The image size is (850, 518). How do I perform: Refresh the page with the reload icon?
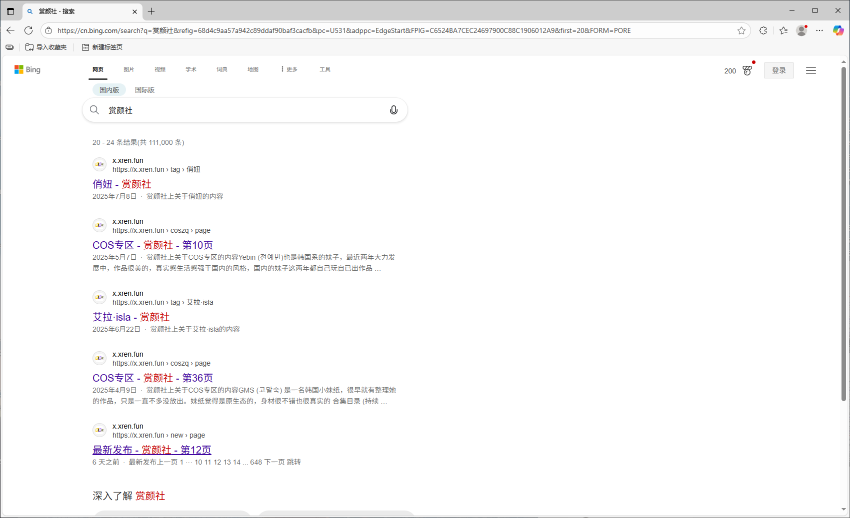(28, 30)
